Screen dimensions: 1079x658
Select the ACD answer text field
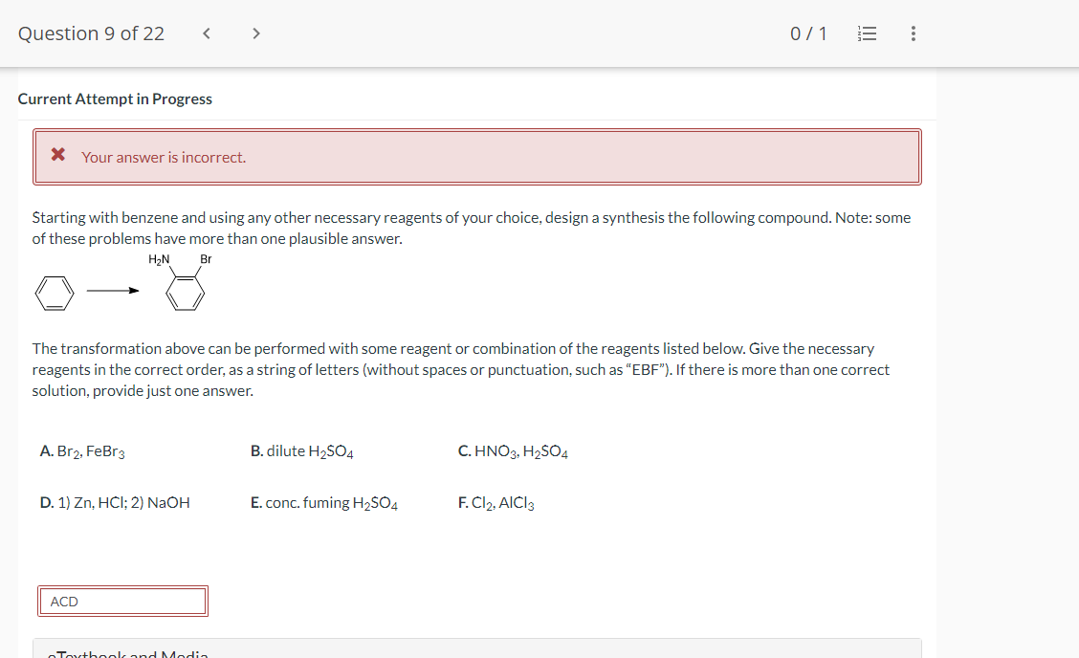122,601
